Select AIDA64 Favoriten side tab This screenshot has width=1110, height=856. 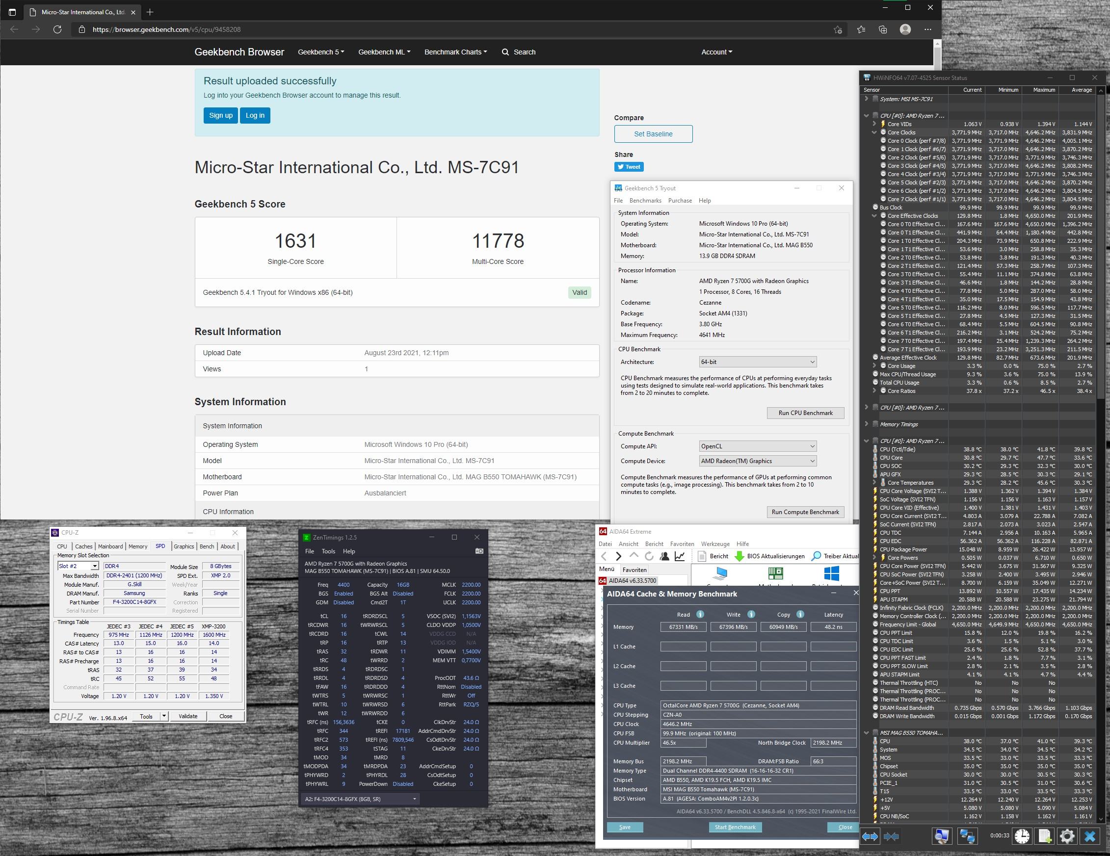(x=634, y=570)
